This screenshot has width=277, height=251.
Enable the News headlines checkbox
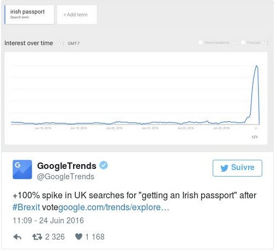[x=201, y=42]
